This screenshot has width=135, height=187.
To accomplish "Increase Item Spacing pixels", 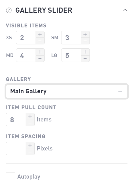I will point(30,145).
